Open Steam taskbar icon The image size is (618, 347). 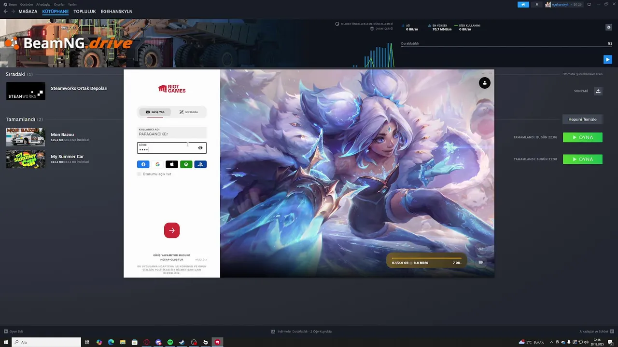(x=182, y=342)
